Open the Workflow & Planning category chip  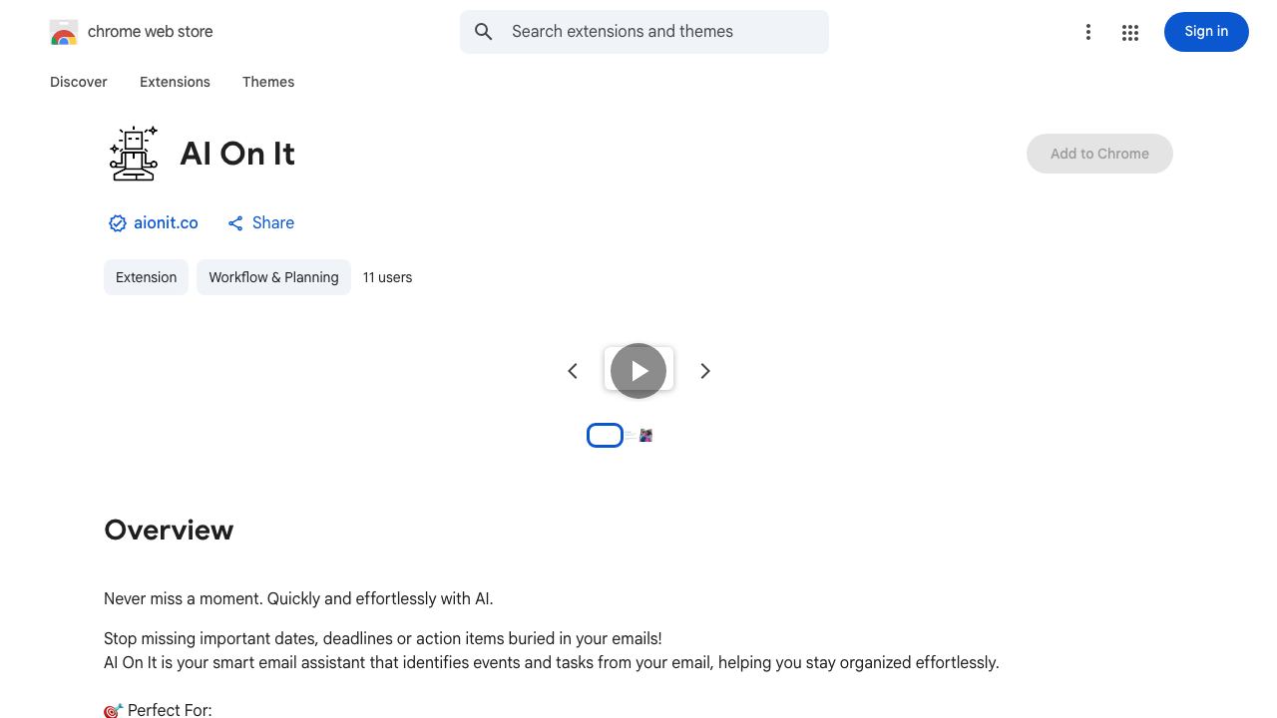click(x=273, y=277)
